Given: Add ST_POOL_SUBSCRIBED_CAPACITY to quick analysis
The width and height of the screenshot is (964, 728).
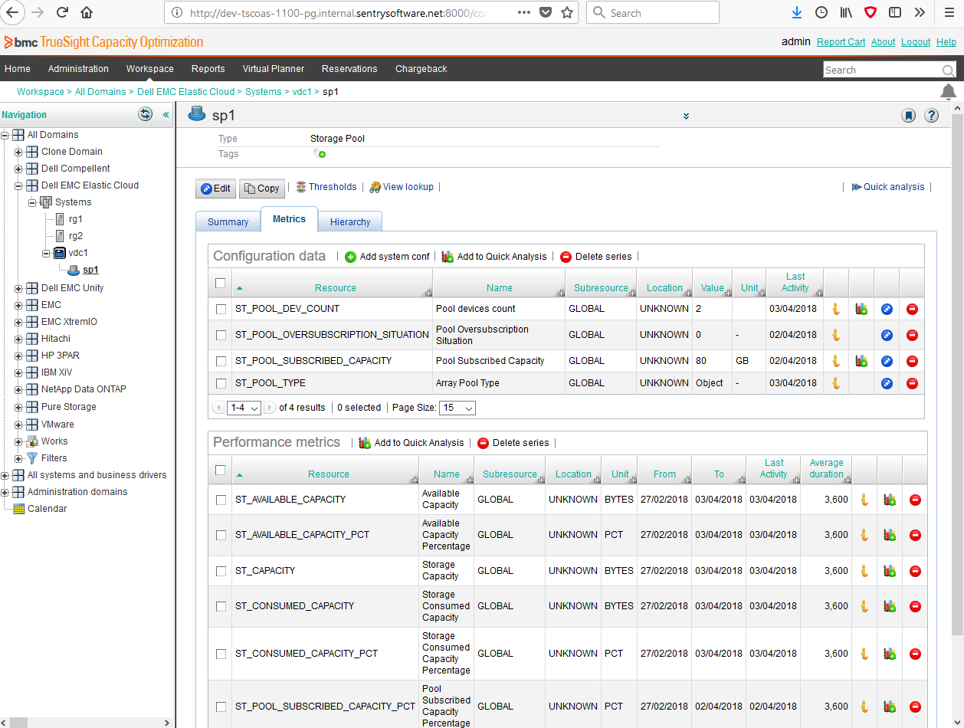Looking at the screenshot, I should click(x=861, y=361).
